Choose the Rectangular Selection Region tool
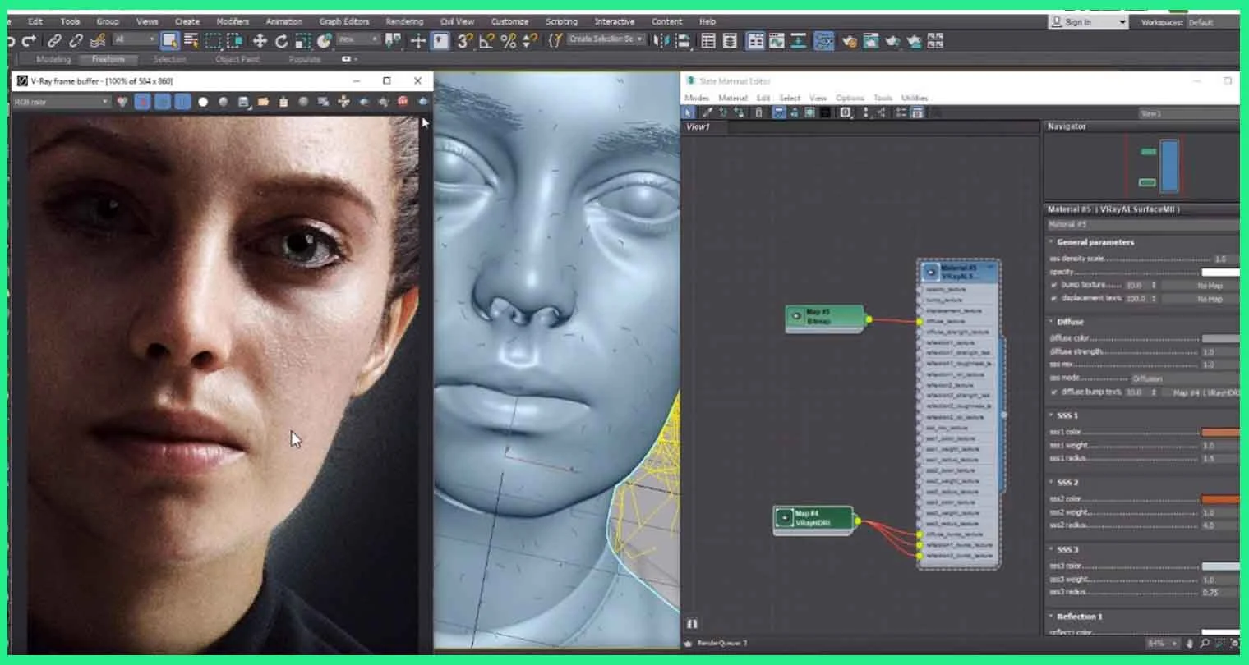Viewport: 1249px width, 665px height. pos(213,40)
